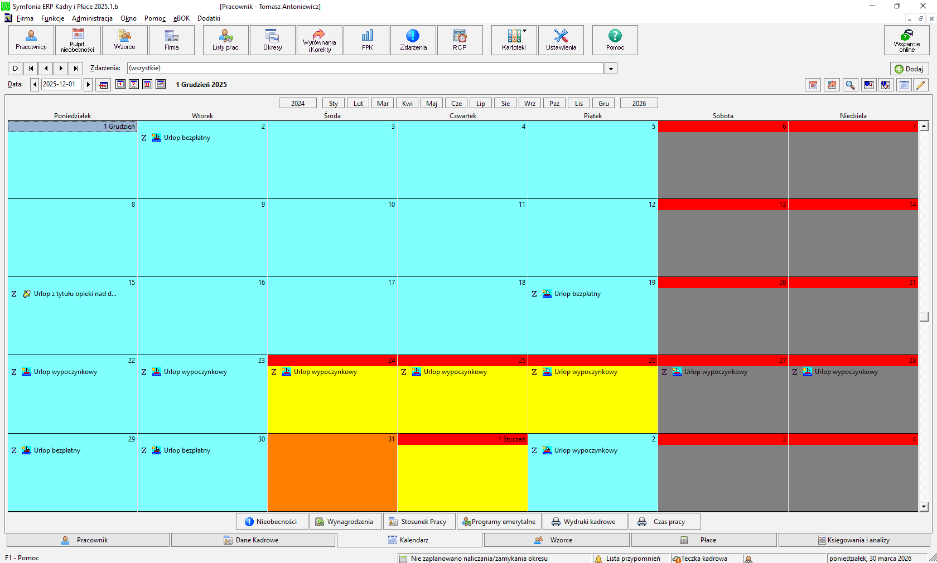Viewport: 937px width, 563px height.
Task: Click the Listy płac toolbar icon
Action: (x=225, y=40)
